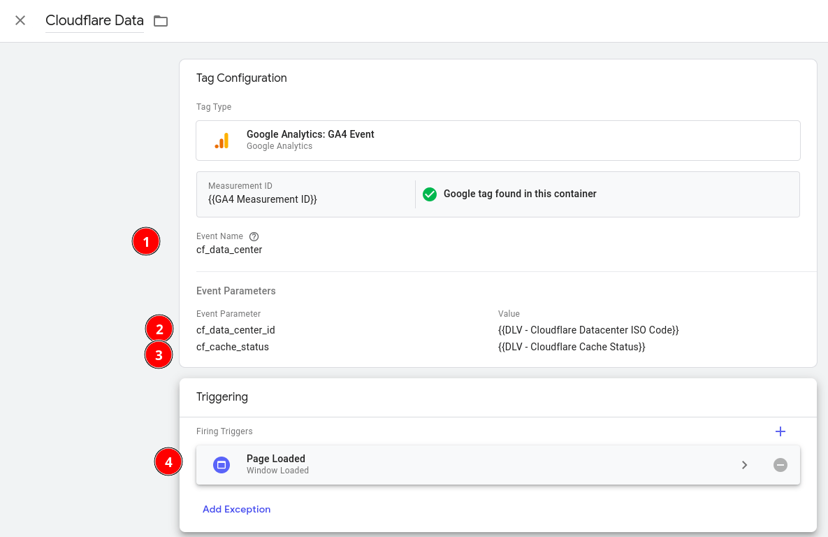Click the Cloudflare Data title field

point(94,20)
